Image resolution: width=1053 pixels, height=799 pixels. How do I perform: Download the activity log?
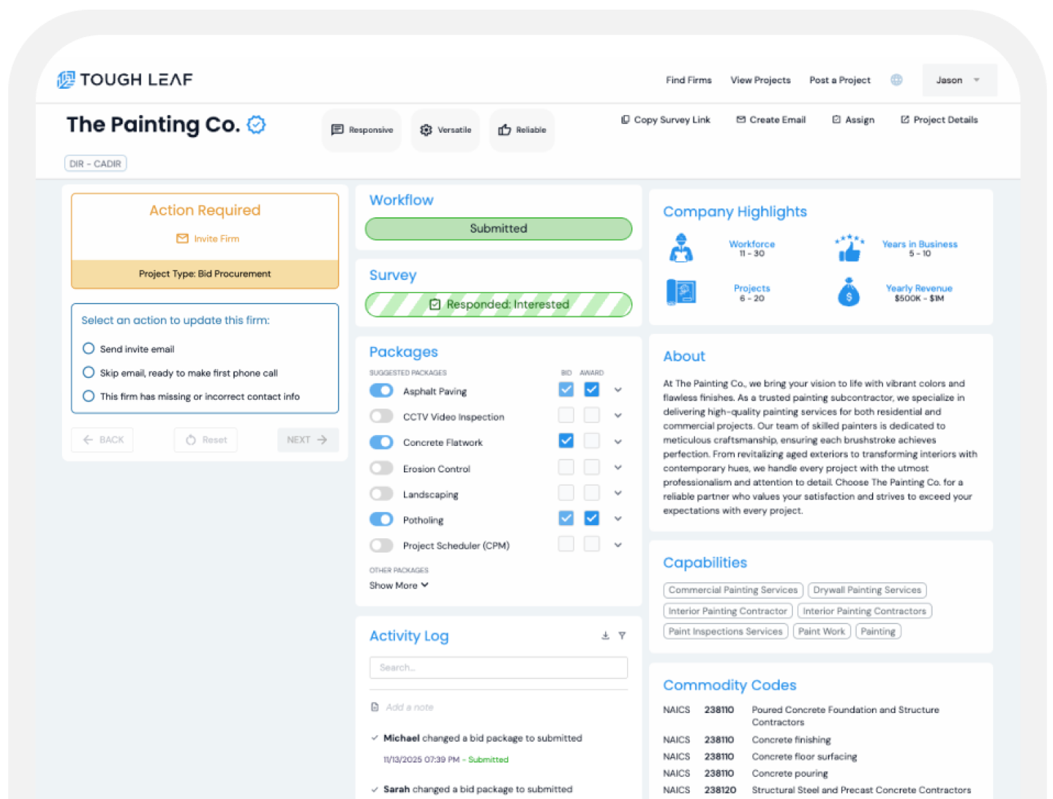pyautogui.click(x=605, y=636)
